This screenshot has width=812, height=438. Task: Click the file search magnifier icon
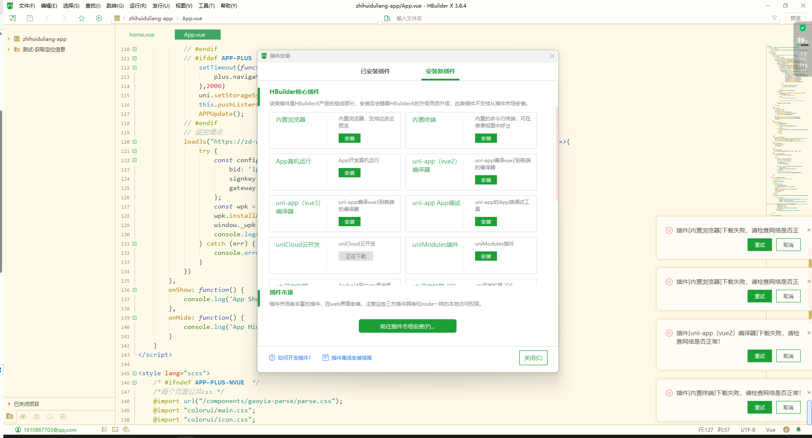pyautogui.click(x=387, y=18)
